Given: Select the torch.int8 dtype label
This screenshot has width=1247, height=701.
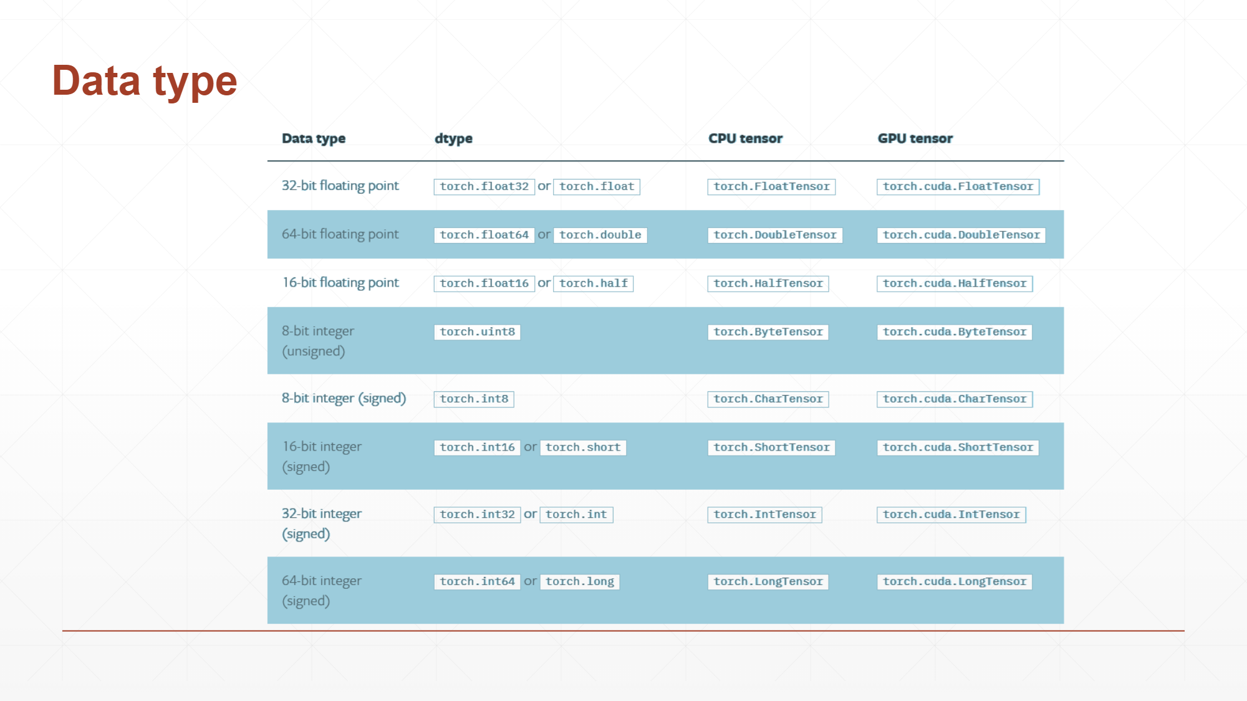Looking at the screenshot, I should [x=474, y=399].
